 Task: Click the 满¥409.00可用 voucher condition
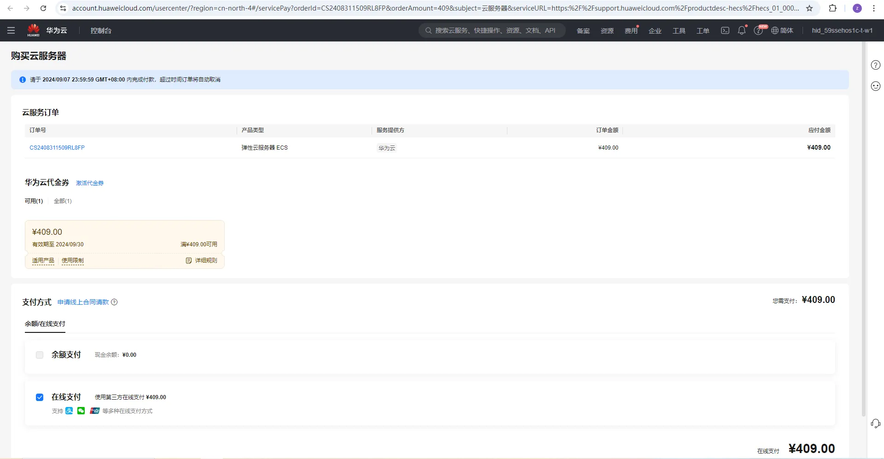tap(199, 244)
